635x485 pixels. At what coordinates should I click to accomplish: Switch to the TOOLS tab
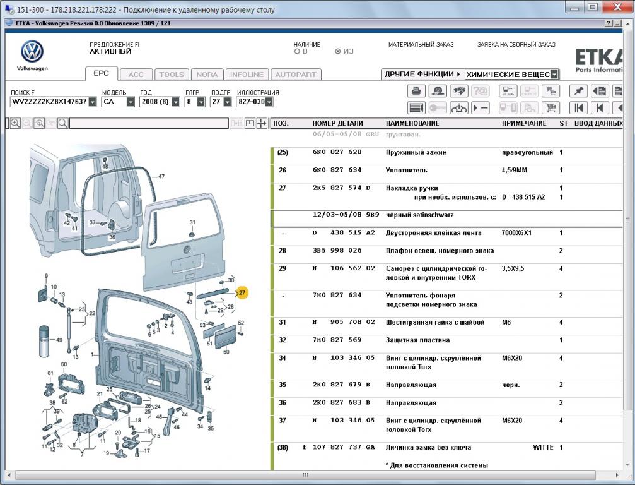point(172,75)
